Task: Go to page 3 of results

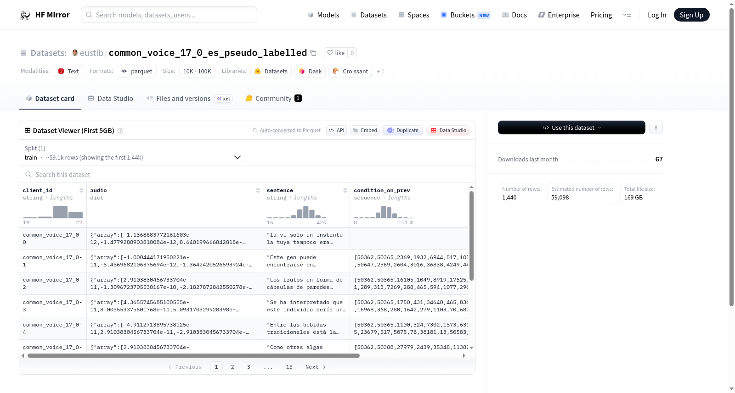Action: pyautogui.click(x=249, y=367)
